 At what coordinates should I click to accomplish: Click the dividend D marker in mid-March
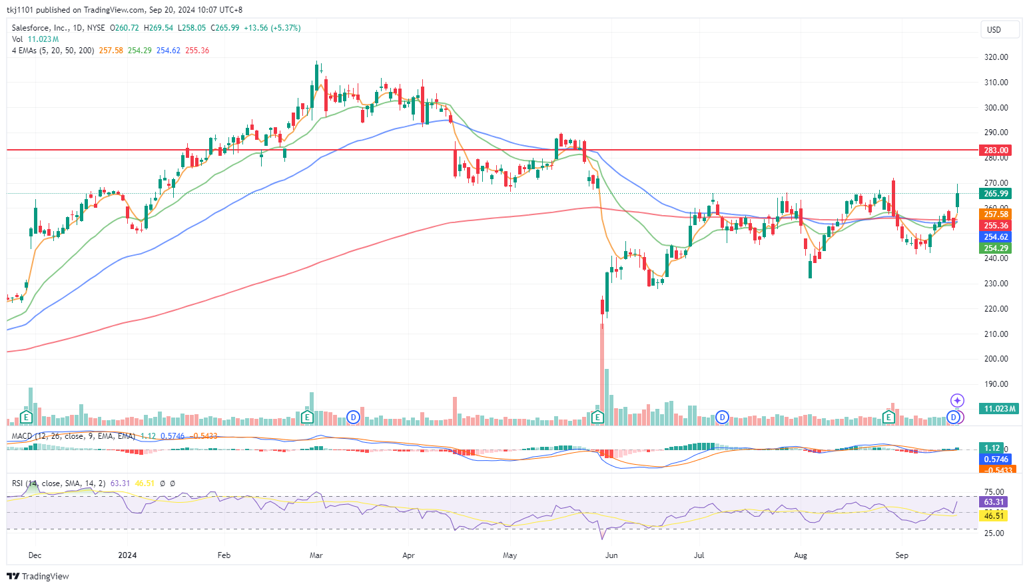click(x=354, y=418)
